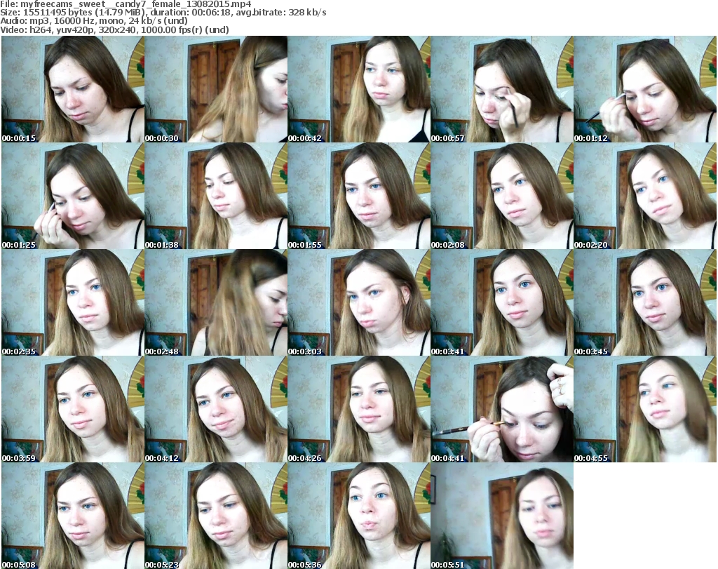
Task: Open the thumbnail stamped 00:03:59
Action: point(73,409)
